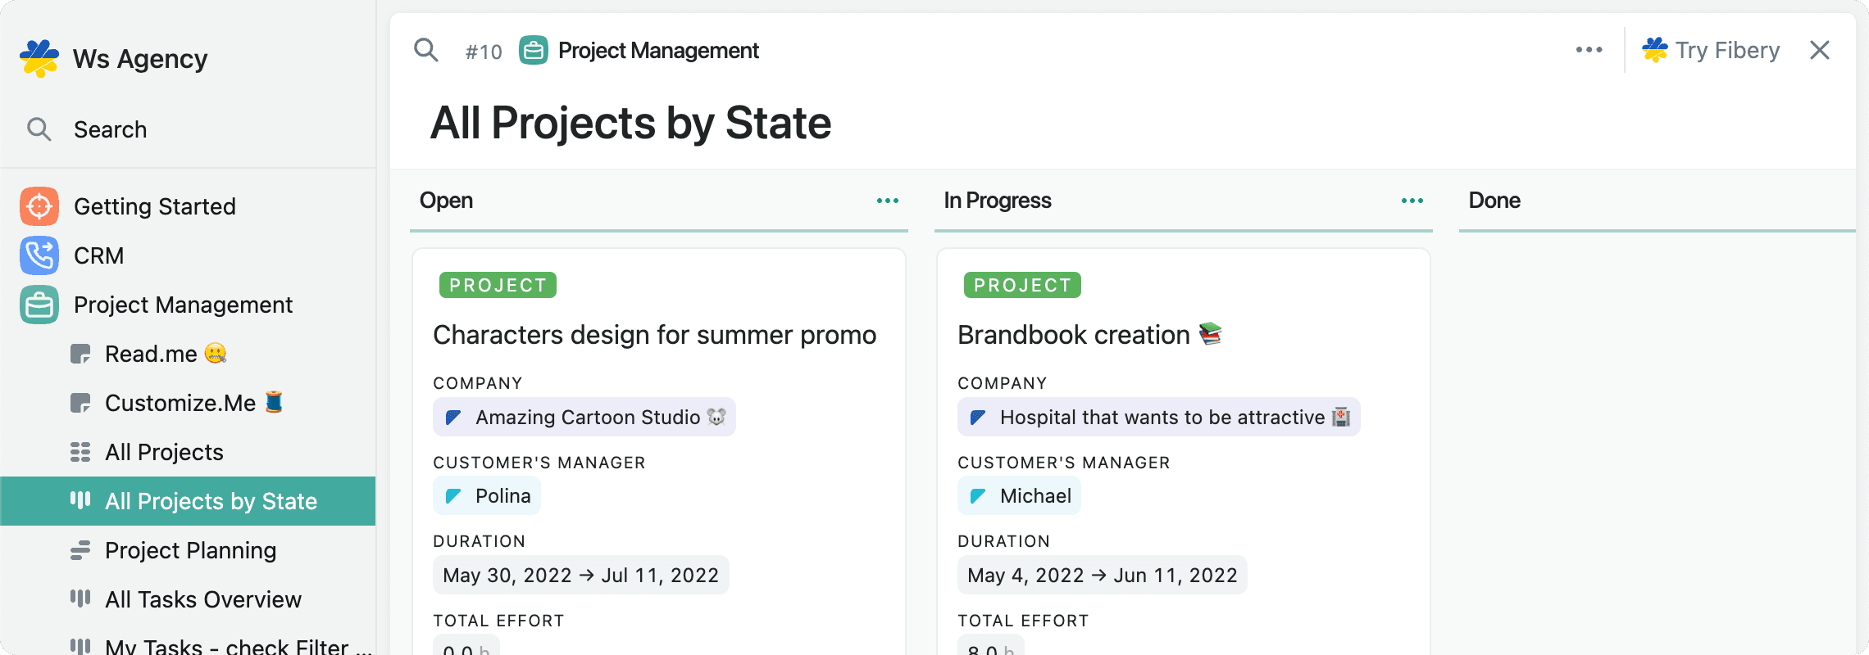The height and width of the screenshot is (655, 1869).
Task: Click the Amazing Cartoon Studio company tag
Action: (x=584, y=417)
